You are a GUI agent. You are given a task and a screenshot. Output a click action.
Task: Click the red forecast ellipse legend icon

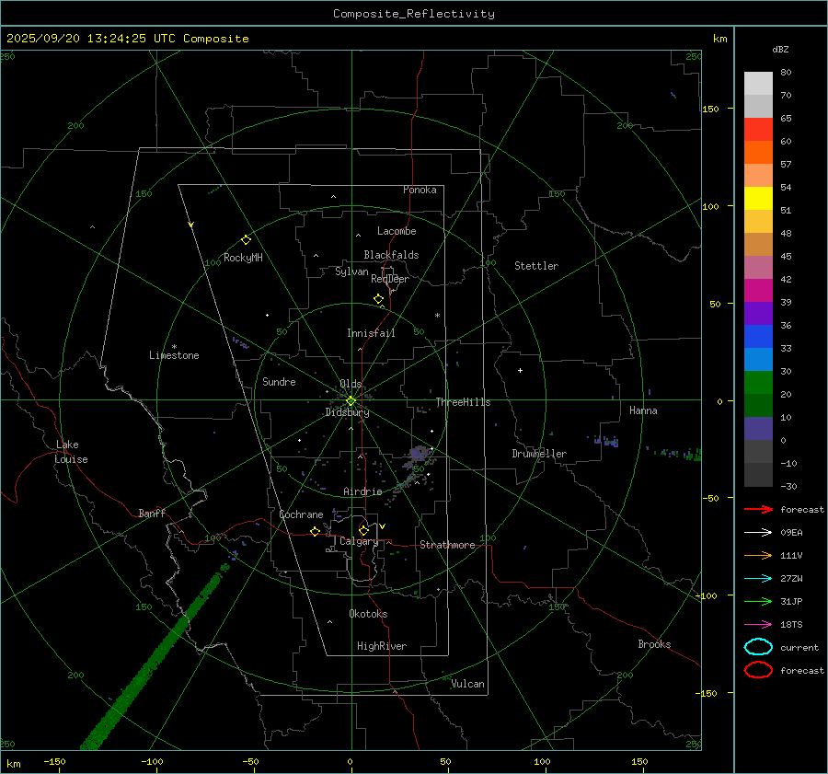pos(758,670)
